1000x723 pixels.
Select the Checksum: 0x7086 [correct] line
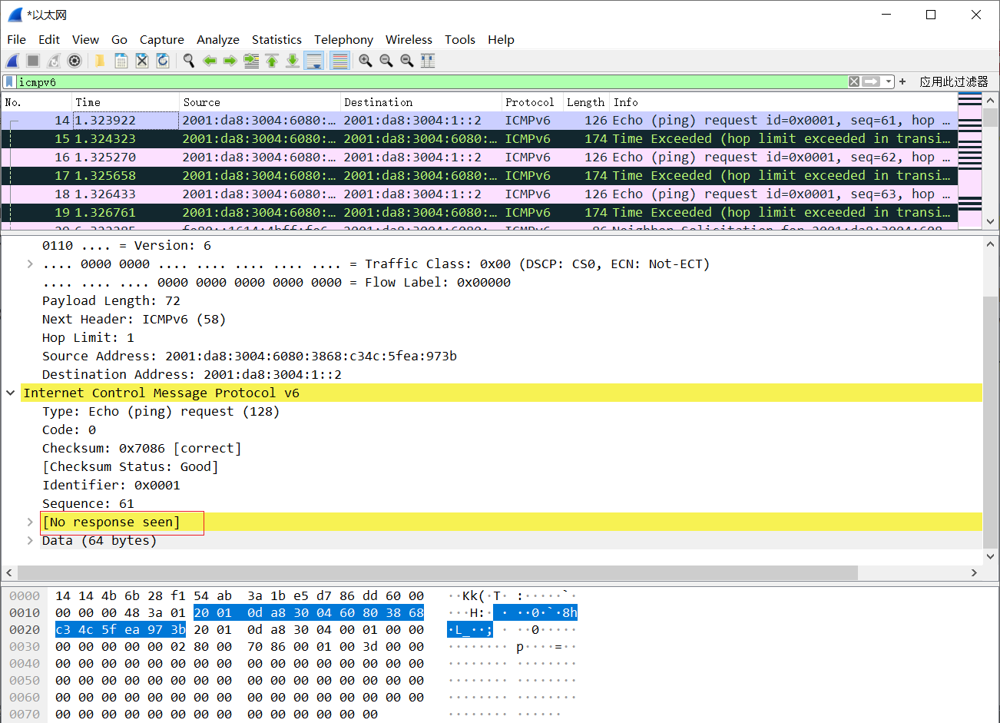(141, 448)
